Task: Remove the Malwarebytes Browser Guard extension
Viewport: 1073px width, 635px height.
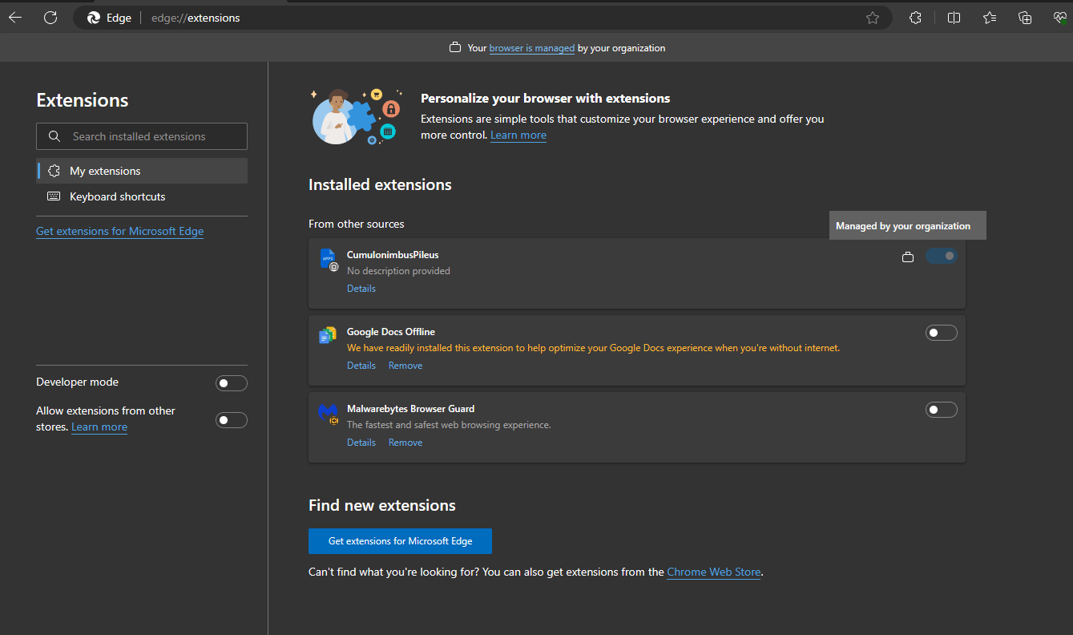Action: (405, 443)
